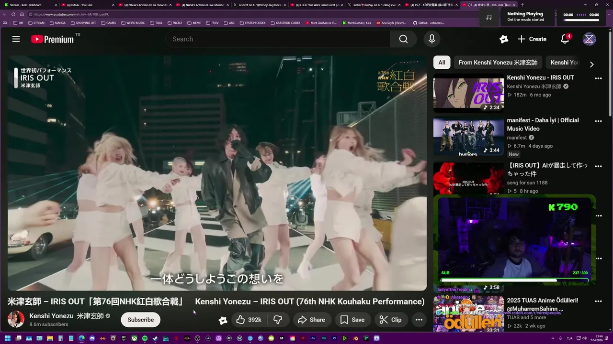Click the music note media widget icon
Screen dimensions: 613x344
point(488,17)
